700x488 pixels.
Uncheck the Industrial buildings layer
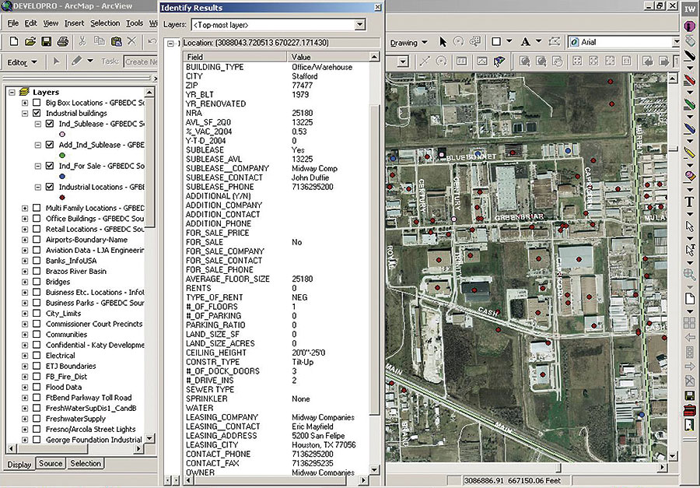37,114
